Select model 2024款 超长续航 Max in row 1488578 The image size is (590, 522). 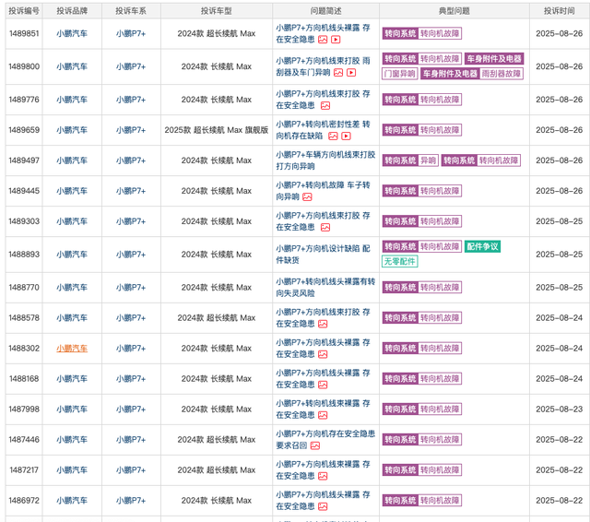[217, 318]
